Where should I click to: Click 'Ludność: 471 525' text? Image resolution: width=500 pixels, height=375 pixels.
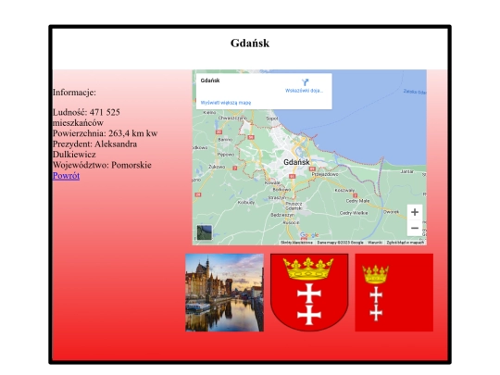click(x=86, y=112)
